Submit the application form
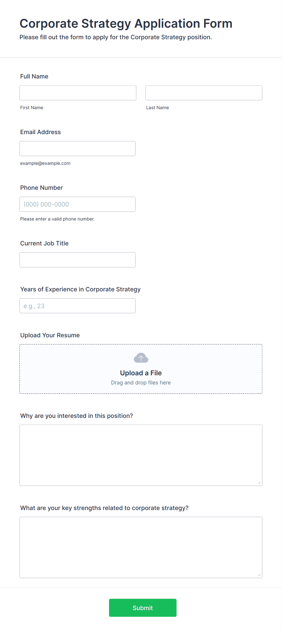Image resolution: width=282 pixels, height=632 pixels. 143,608
